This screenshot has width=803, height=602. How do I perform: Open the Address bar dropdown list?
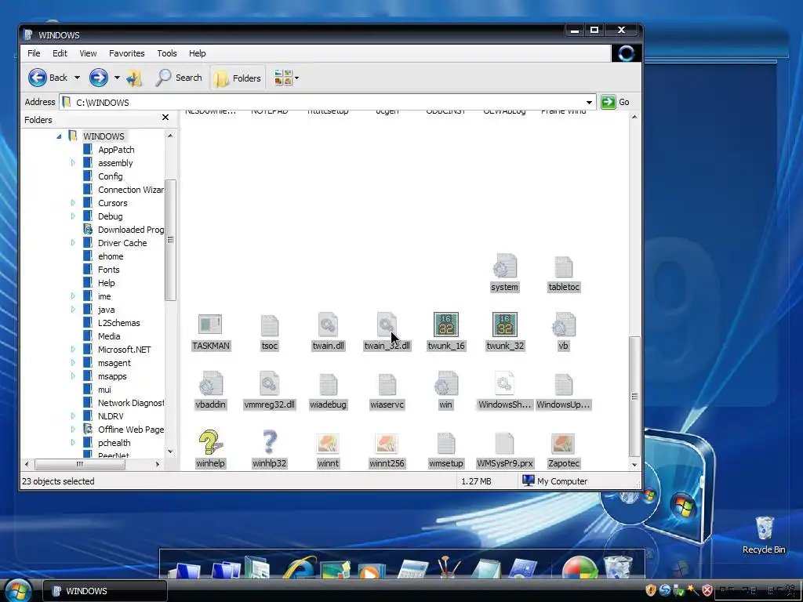coord(590,103)
